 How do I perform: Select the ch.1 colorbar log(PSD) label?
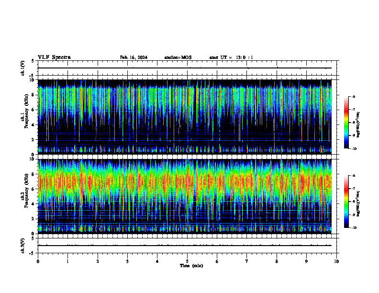[358, 125]
